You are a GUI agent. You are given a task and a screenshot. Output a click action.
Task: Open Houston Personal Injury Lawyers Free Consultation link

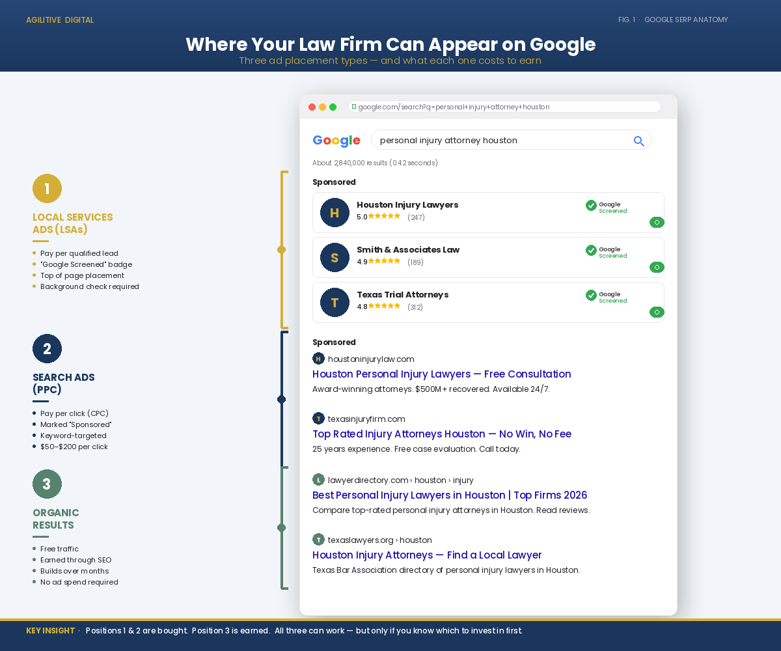pyautogui.click(x=442, y=374)
